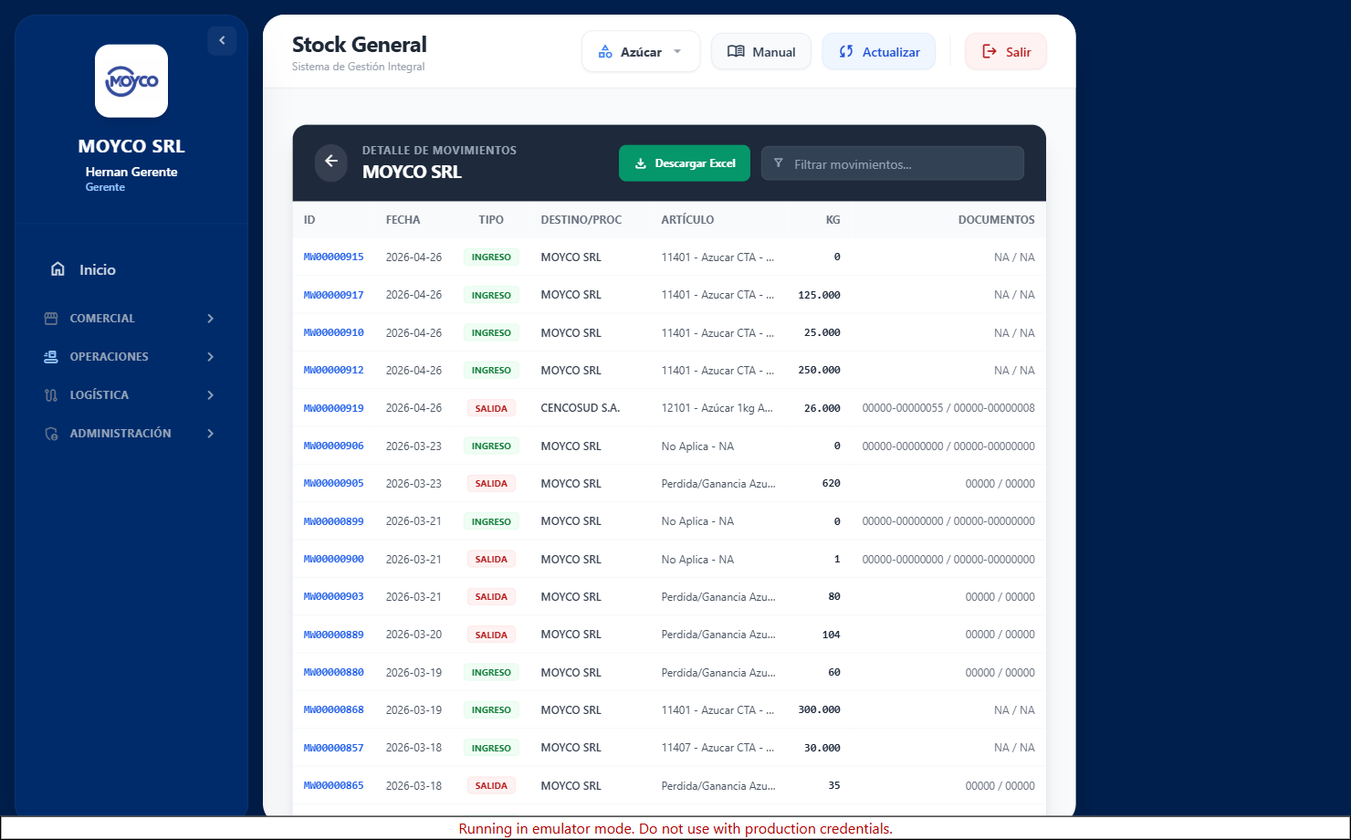Click the DOCUMENTOS column header

coord(997,220)
